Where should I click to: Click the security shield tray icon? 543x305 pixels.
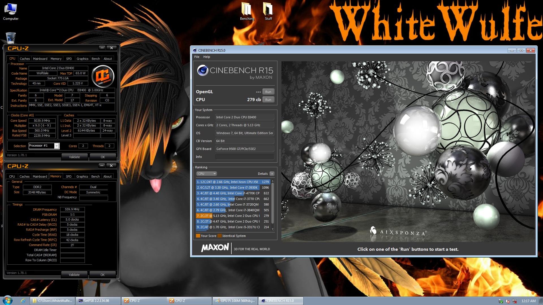click(x=501, y=301)
